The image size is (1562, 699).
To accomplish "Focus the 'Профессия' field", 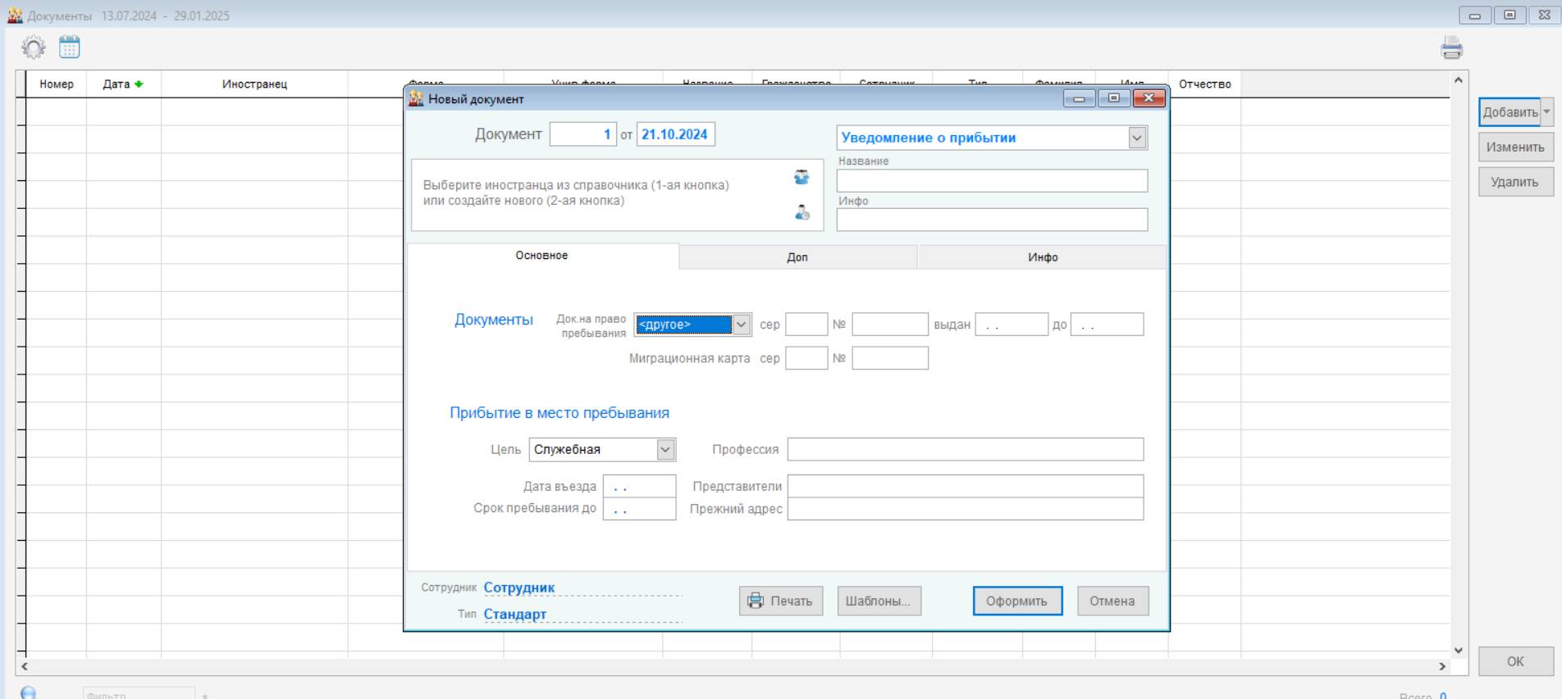I will pyautogui.click(x=966, y=449).
